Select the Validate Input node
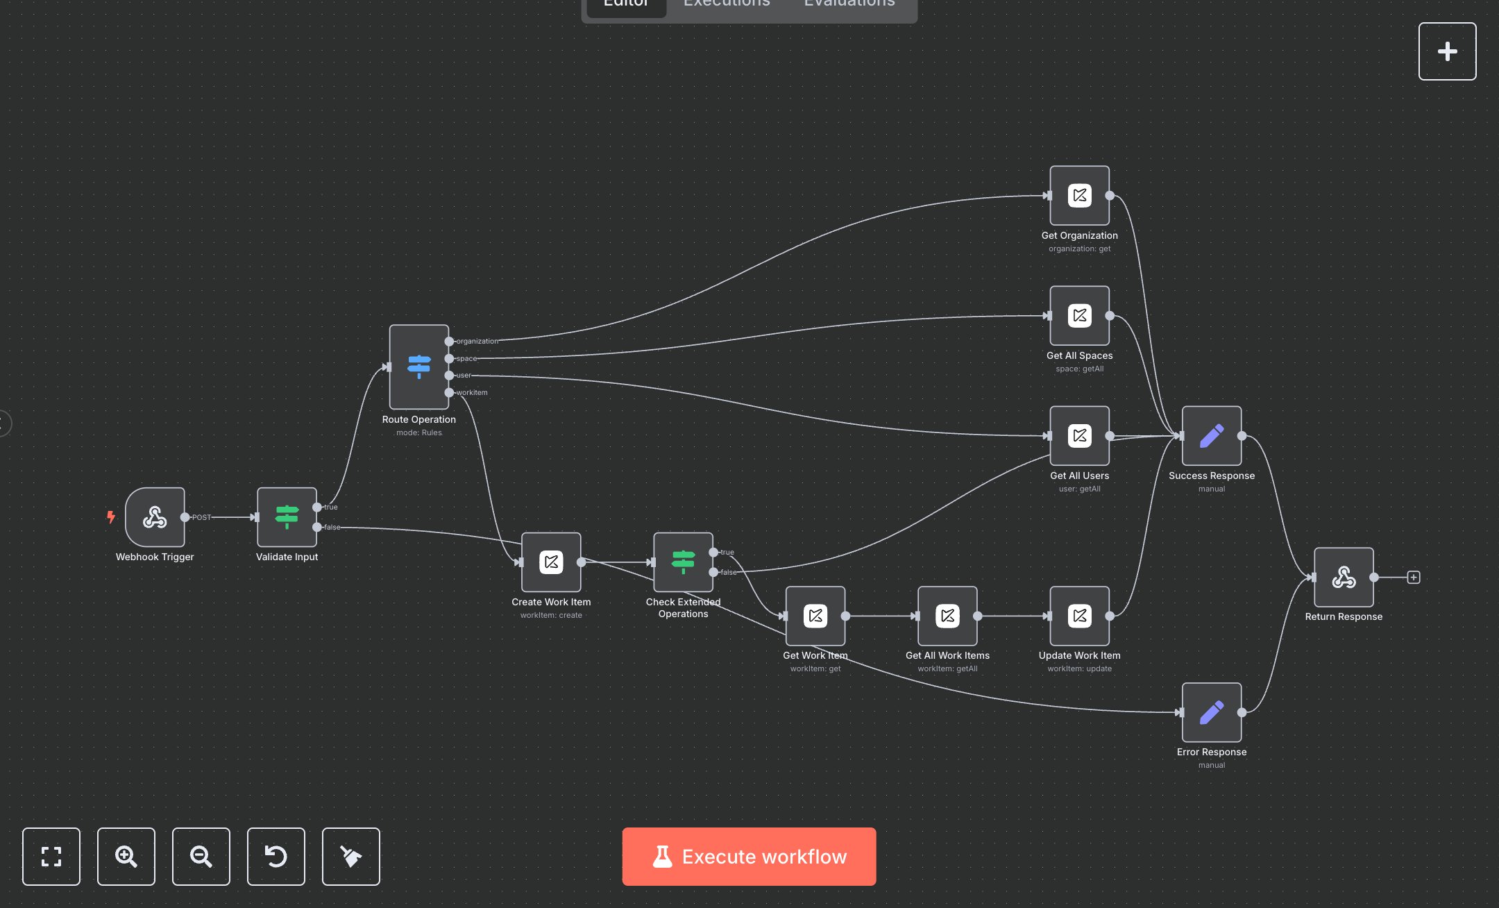Image resolution: width=1499 pixels, height=908 pixels. click(x=286, y=516)
